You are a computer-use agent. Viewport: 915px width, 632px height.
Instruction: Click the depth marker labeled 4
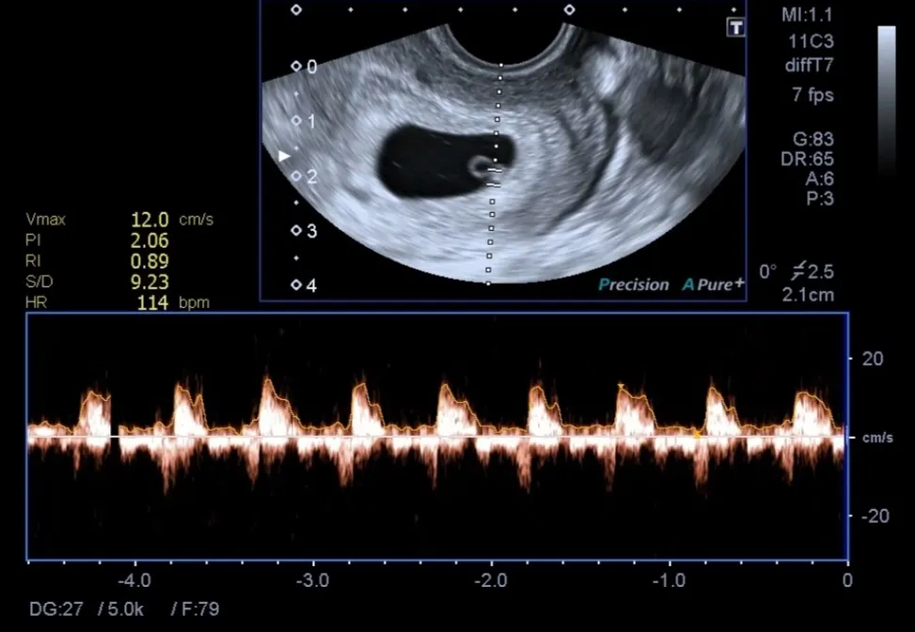click(x=305, y=285)
